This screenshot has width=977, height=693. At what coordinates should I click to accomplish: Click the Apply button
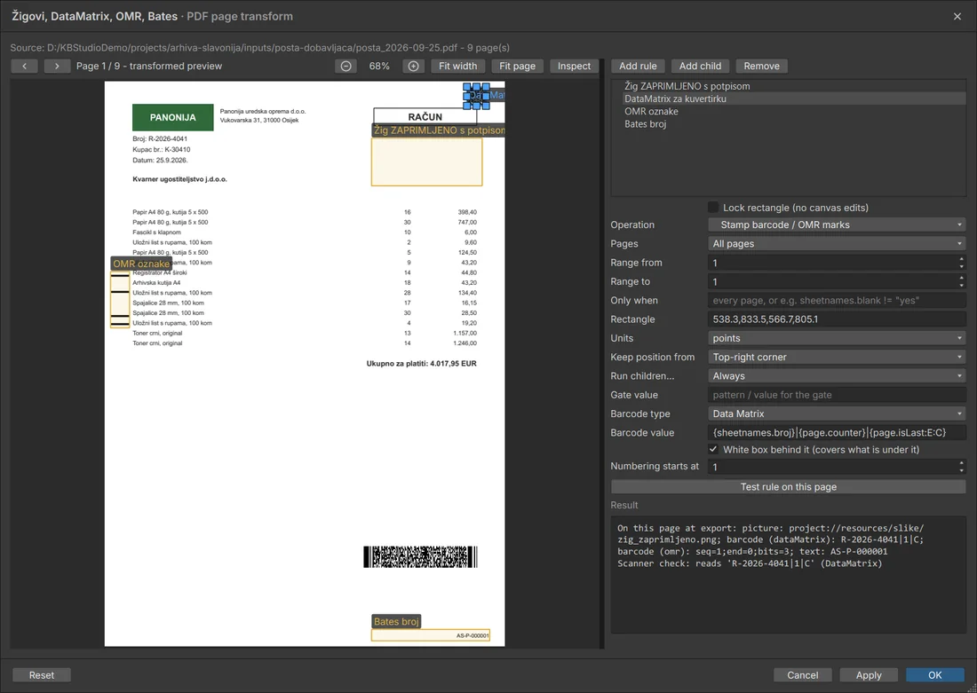point(869,675)
